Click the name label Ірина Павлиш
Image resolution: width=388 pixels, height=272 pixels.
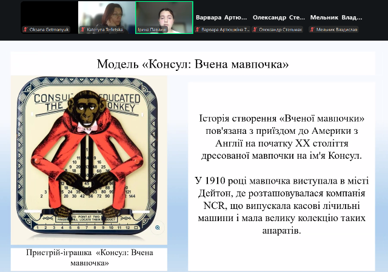pyautogui.click(x=152, y=30)
